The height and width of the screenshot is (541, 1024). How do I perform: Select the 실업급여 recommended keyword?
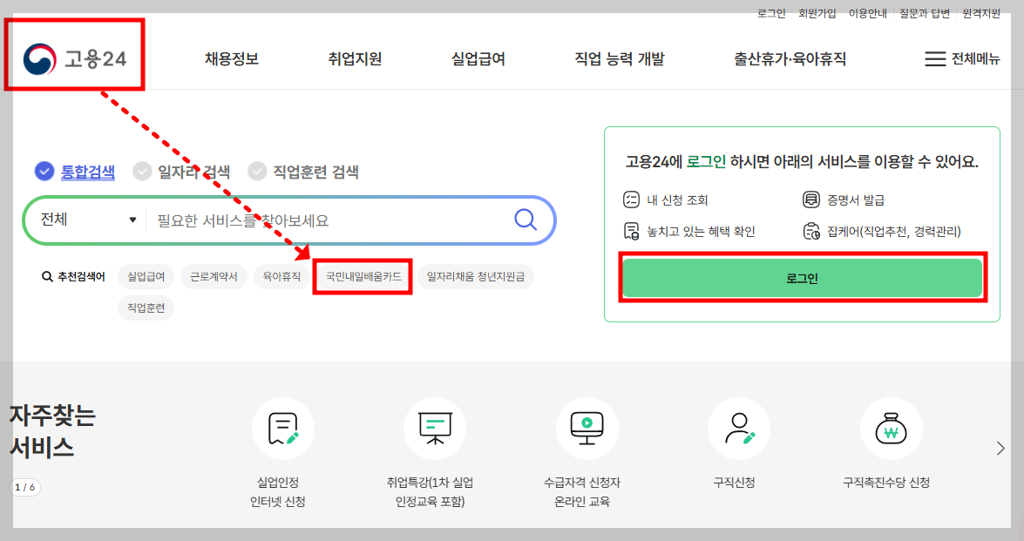(x=146, y=277)
